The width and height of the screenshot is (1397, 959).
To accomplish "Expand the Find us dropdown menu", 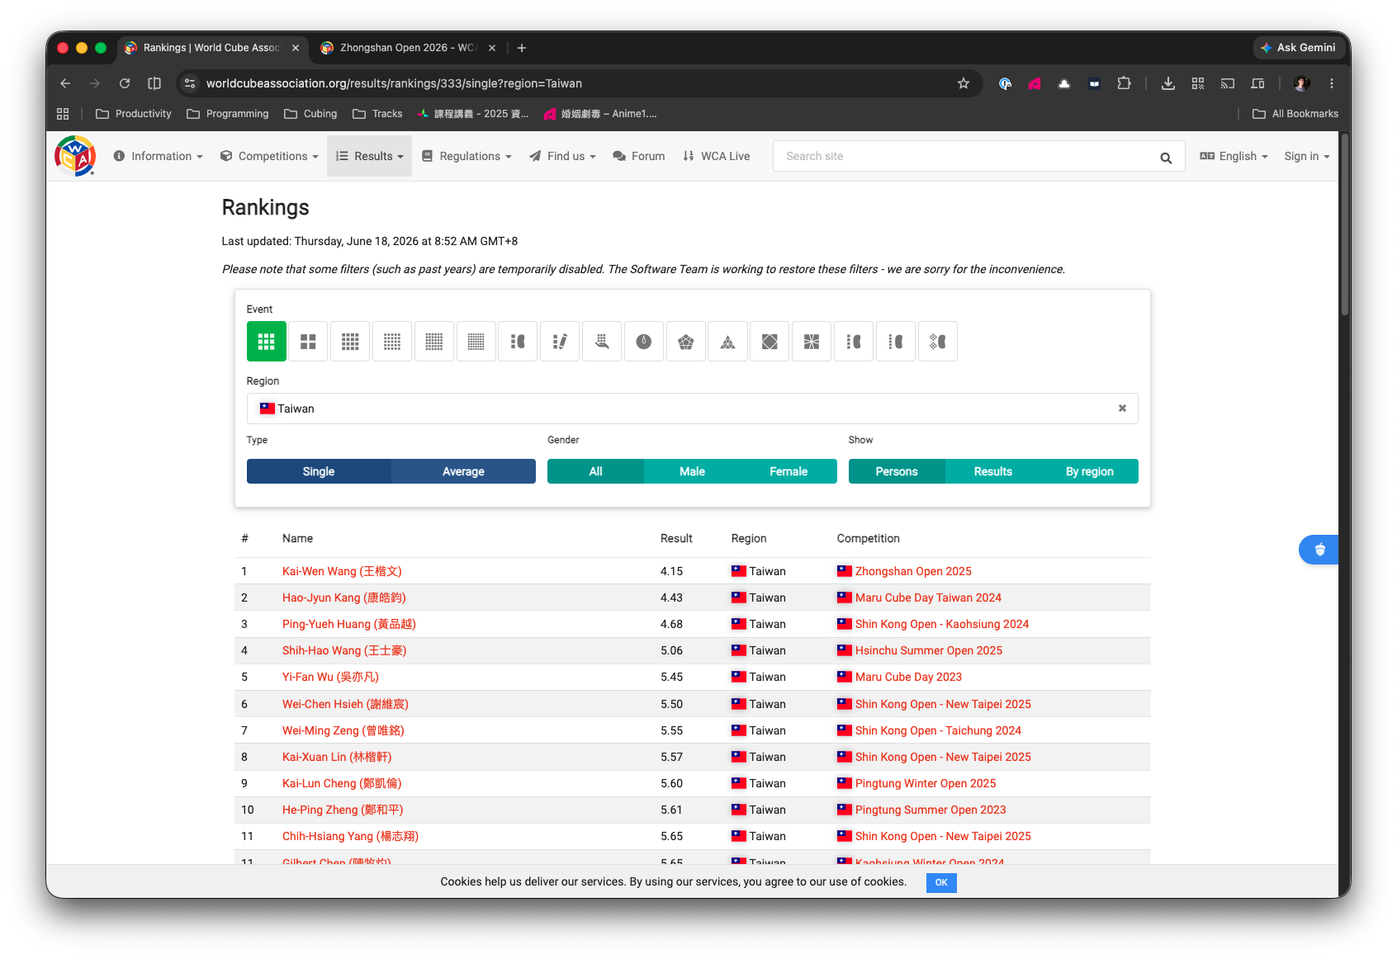I will [562, 156].
